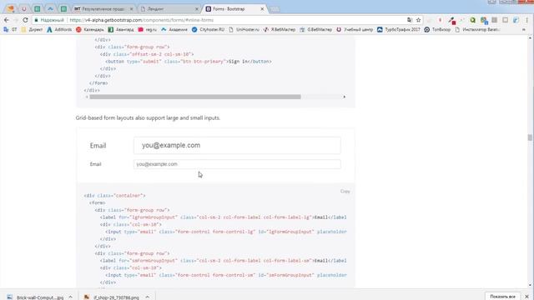Click the text about grid-based form layouts
Viewport: 534px width, 300px height.
(148, 117)
